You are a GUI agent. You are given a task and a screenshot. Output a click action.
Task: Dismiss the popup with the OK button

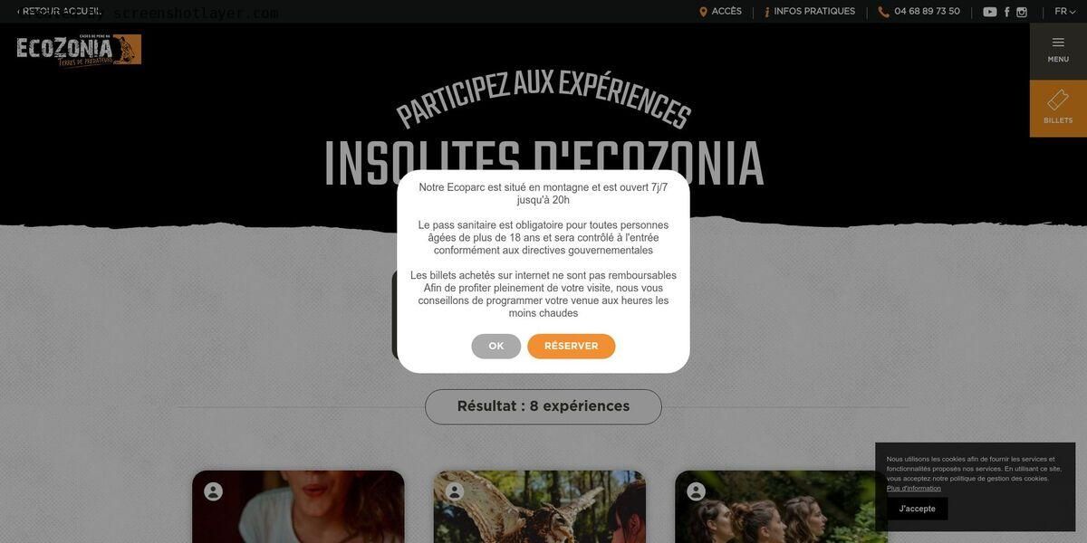(496, 347)
